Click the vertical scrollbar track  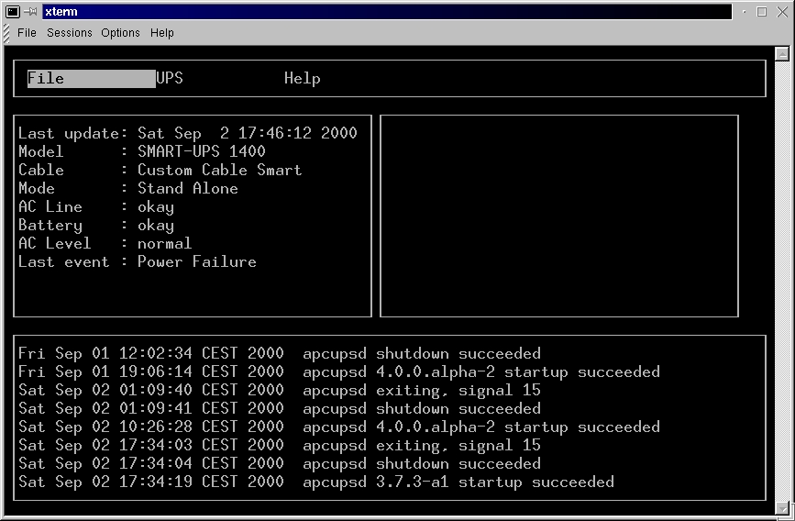[x=784, y=275]
